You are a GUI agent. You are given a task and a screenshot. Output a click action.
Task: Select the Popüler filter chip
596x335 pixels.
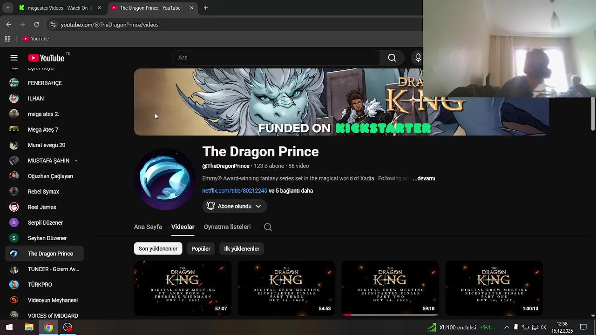[201, 248]
